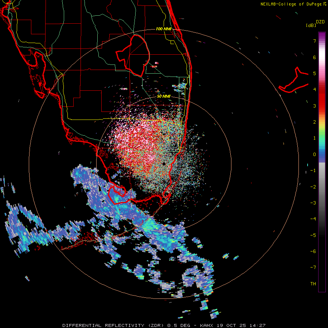Click the 50 NMI range ring label
Screen dimensions: 328x328
(x=164, y=97)
